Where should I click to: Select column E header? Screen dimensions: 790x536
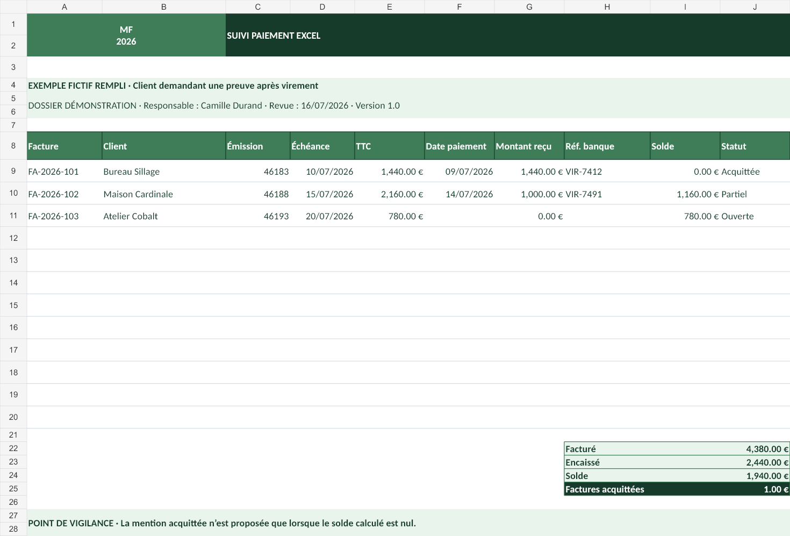click(390, 6)
